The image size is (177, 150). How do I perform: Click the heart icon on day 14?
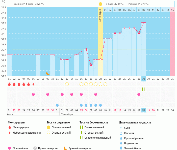coord(72,95)
